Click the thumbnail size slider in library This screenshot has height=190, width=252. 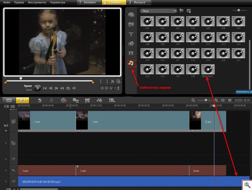[239, 10]
